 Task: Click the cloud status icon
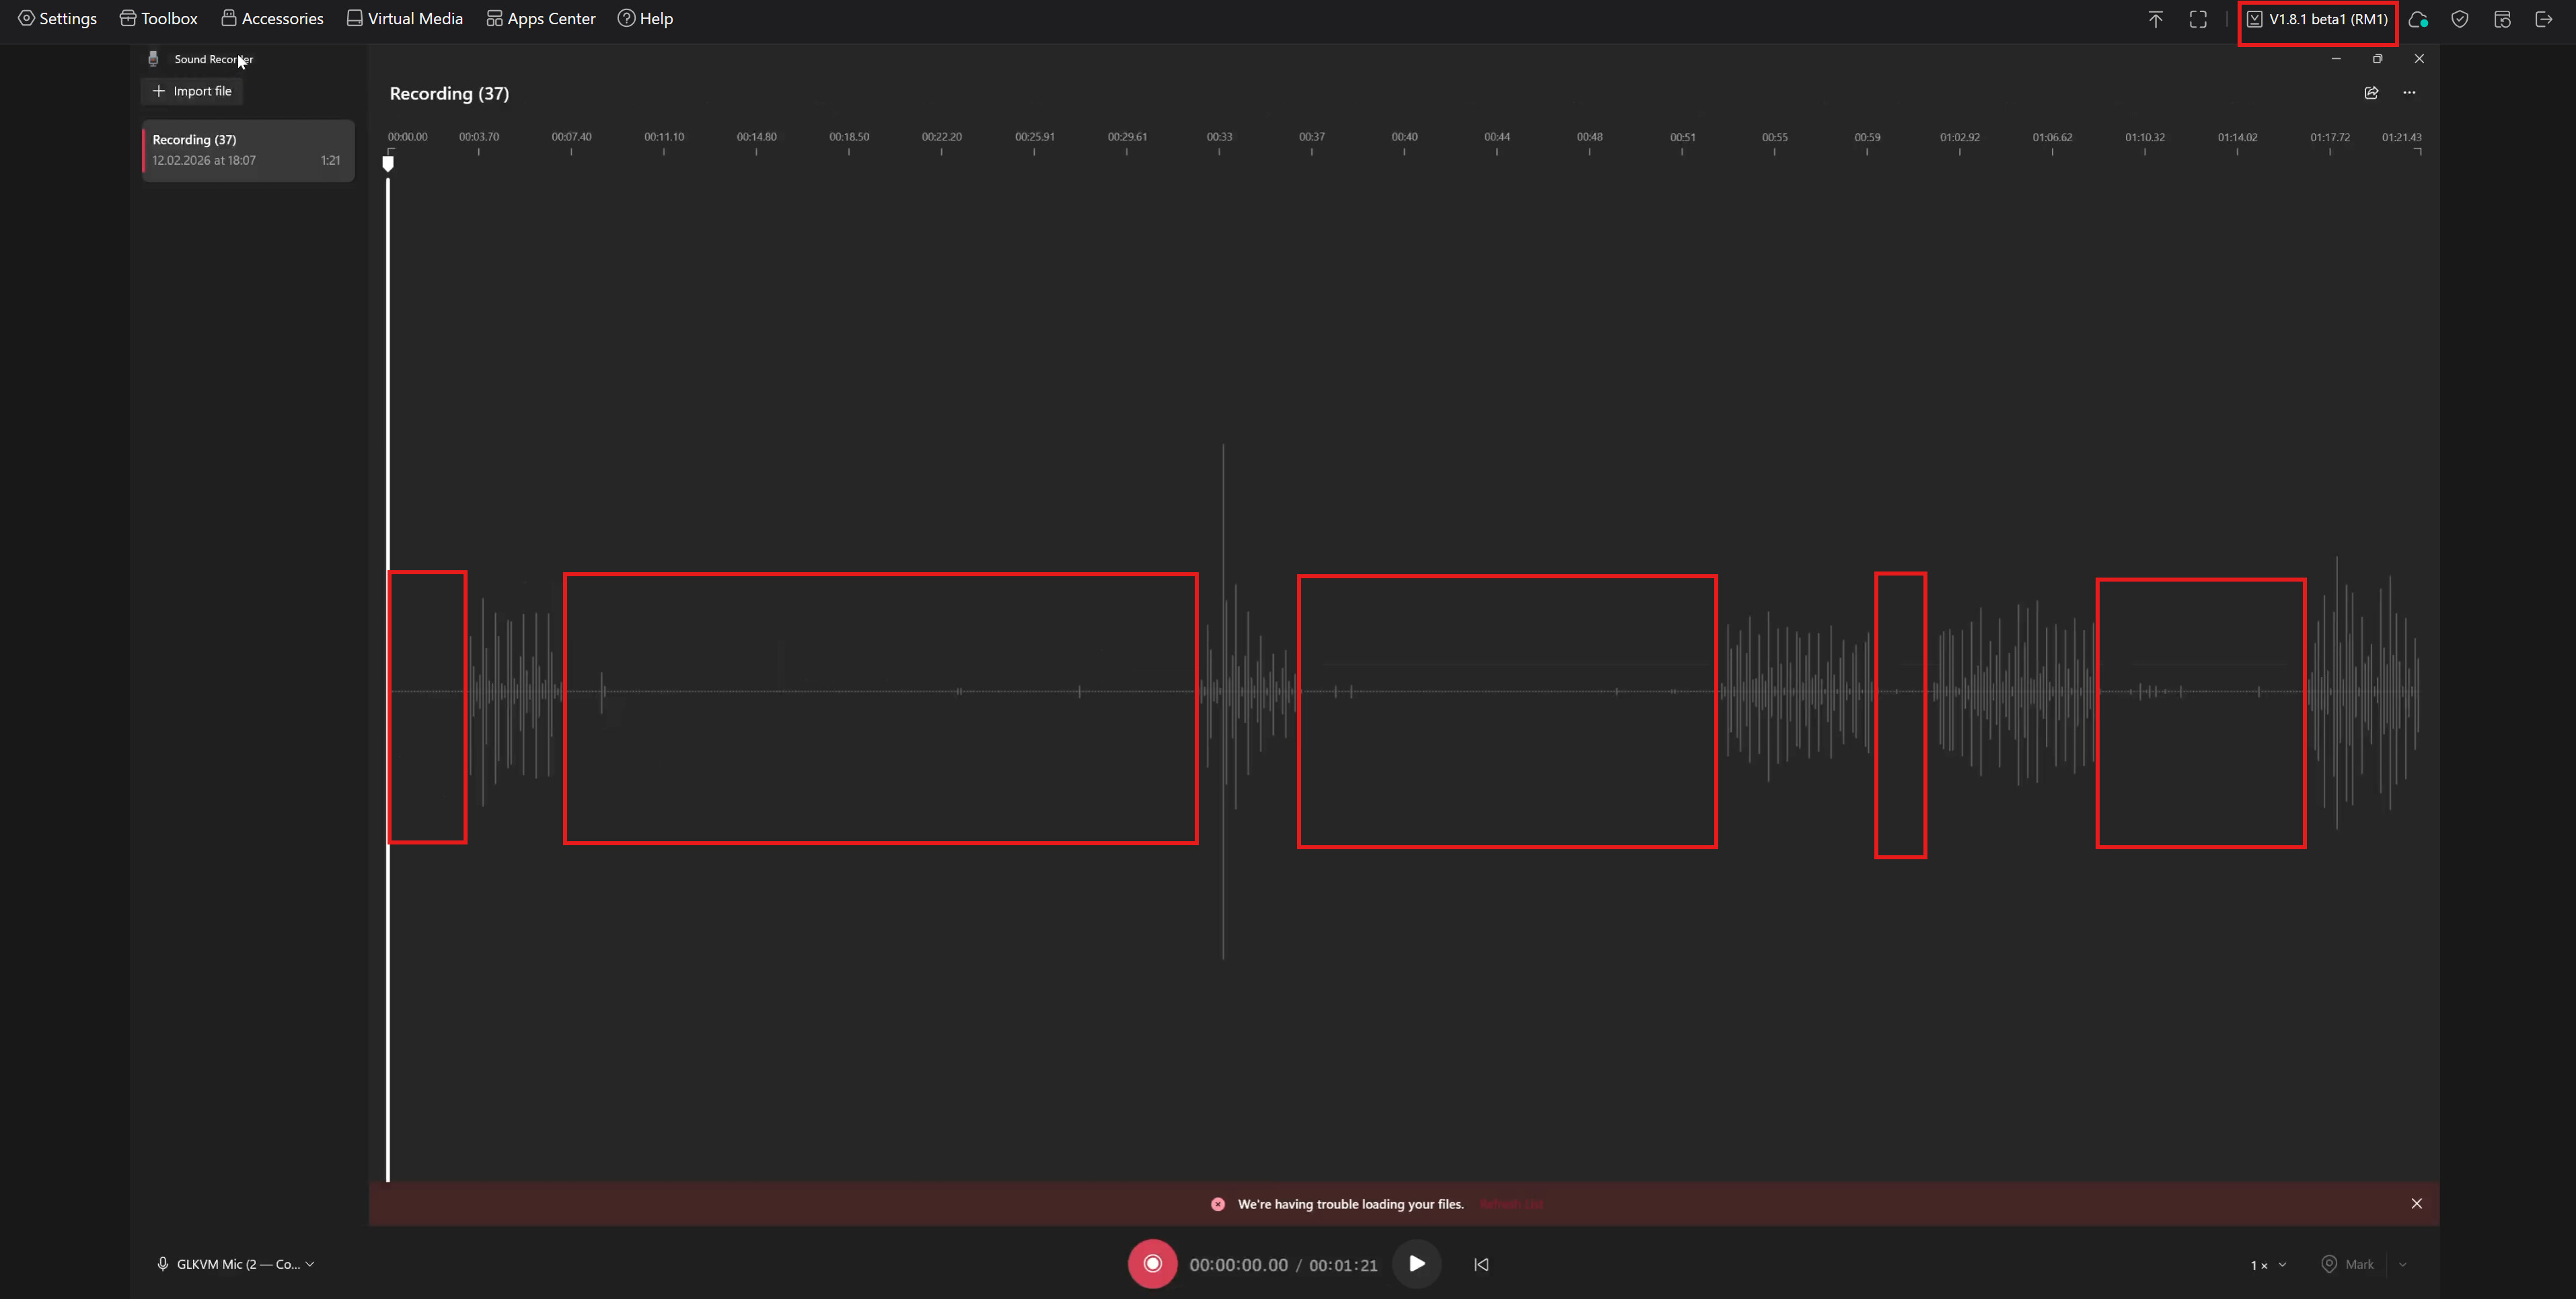pos(2418,19)
